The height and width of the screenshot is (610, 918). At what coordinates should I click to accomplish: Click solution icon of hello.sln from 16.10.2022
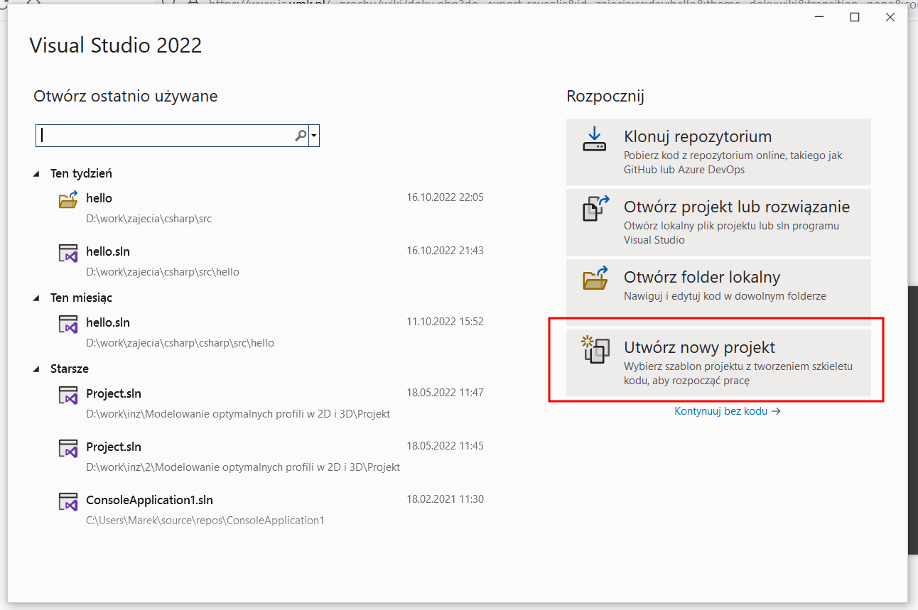[x=67, y=254]
